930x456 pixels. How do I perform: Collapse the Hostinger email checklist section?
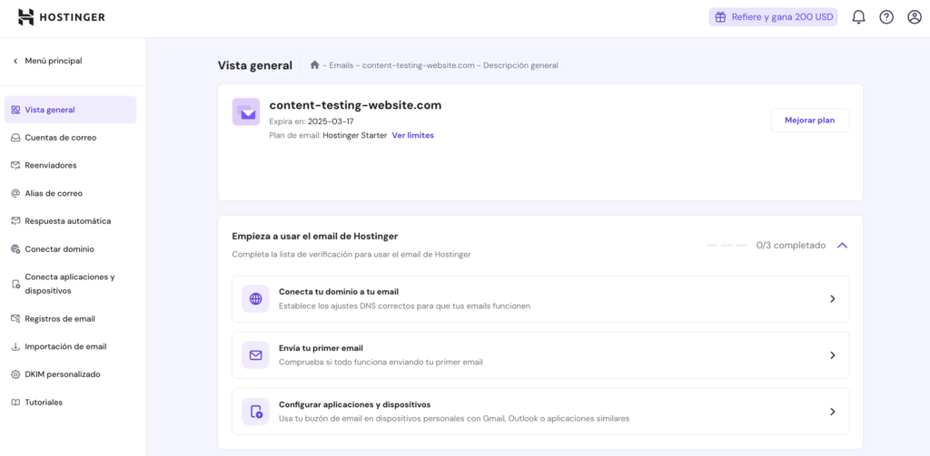[x=842, y=245]
